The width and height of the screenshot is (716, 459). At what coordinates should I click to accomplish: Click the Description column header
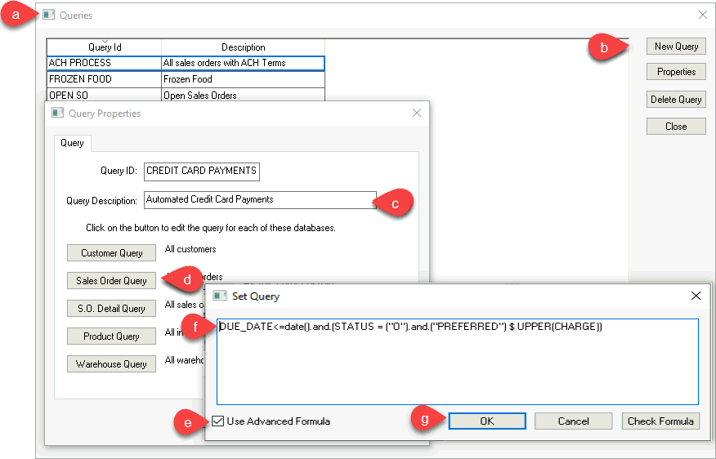click(x=243, y=47)
